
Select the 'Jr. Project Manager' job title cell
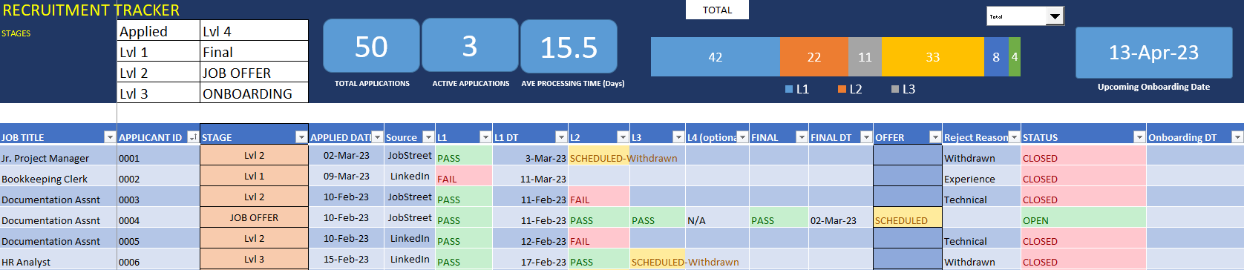(x=58, y=155)
